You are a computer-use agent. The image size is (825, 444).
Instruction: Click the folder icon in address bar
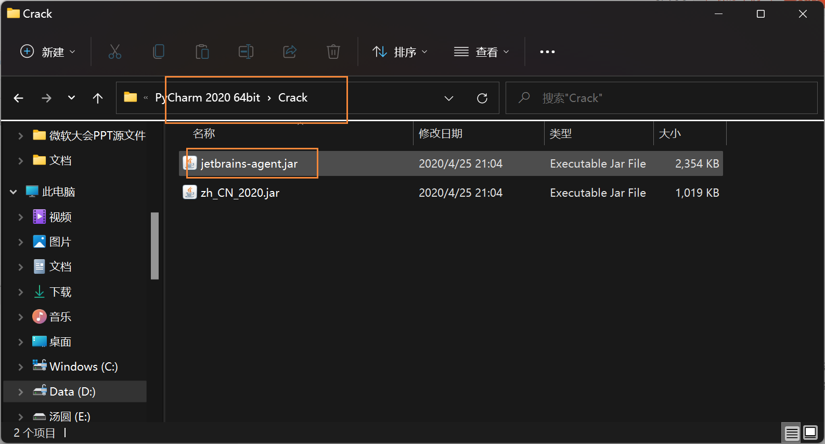(131, 97)
